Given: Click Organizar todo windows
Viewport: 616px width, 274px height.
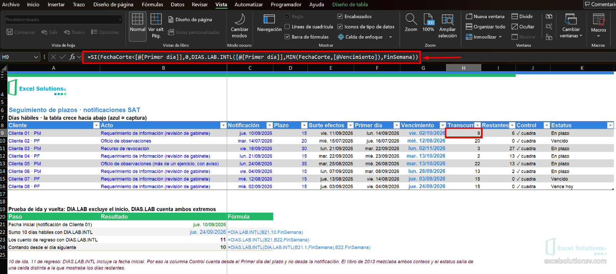Looking at the screenshot, I should tap(485, 27).
